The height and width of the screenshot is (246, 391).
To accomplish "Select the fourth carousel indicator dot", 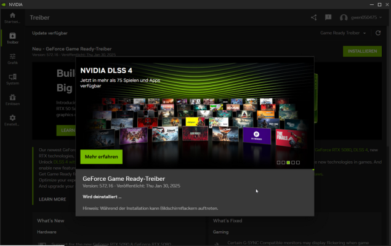I will (293, 162).
